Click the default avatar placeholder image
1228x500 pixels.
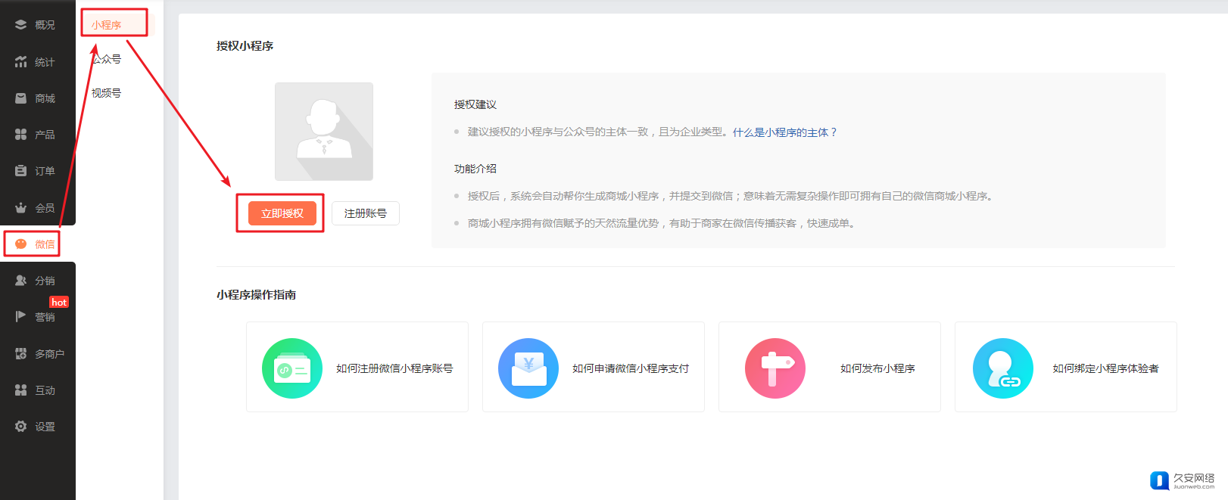click(x=324, y=132)
